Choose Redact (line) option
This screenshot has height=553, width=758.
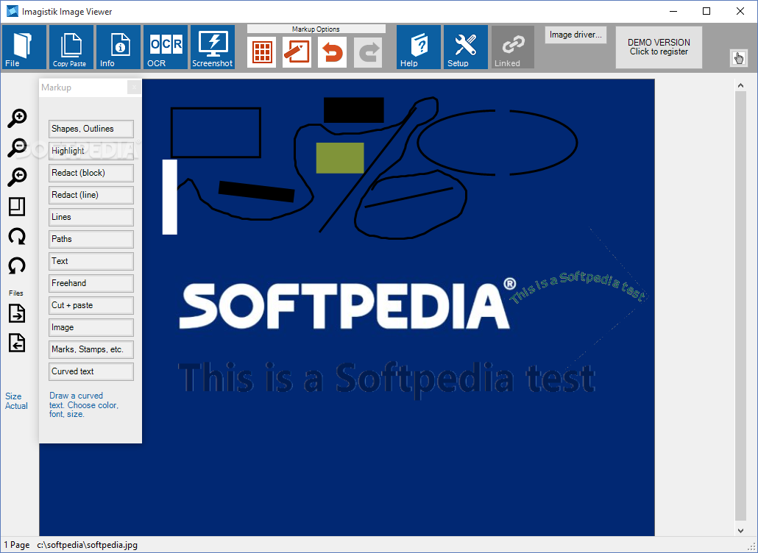pyautogui.click(x=91, y=195)
